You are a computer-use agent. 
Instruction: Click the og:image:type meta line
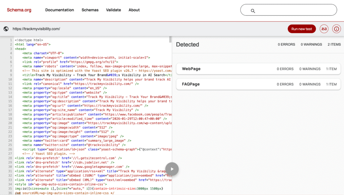[x=73, y=136]
